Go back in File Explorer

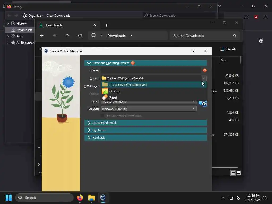(x=42, y=36)
